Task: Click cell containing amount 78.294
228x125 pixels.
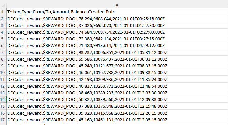Action: (x=117, y=19)
